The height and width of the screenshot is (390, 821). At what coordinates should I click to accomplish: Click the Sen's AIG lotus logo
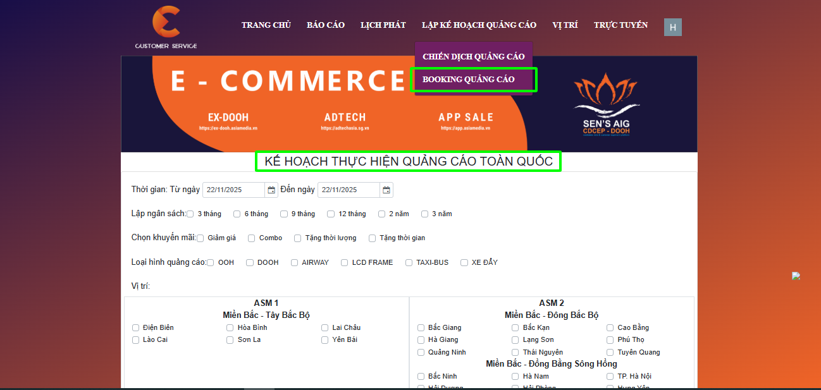606,104
